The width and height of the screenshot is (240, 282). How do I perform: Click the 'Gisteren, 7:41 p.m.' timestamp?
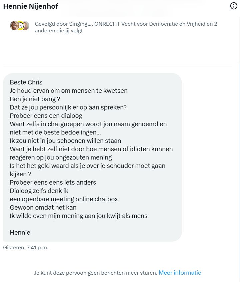tap(26, 248)
